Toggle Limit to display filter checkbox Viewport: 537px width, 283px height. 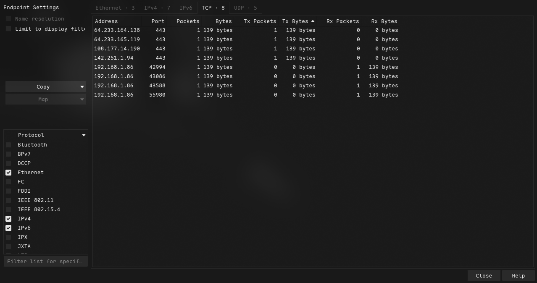(x=8, y=29)
